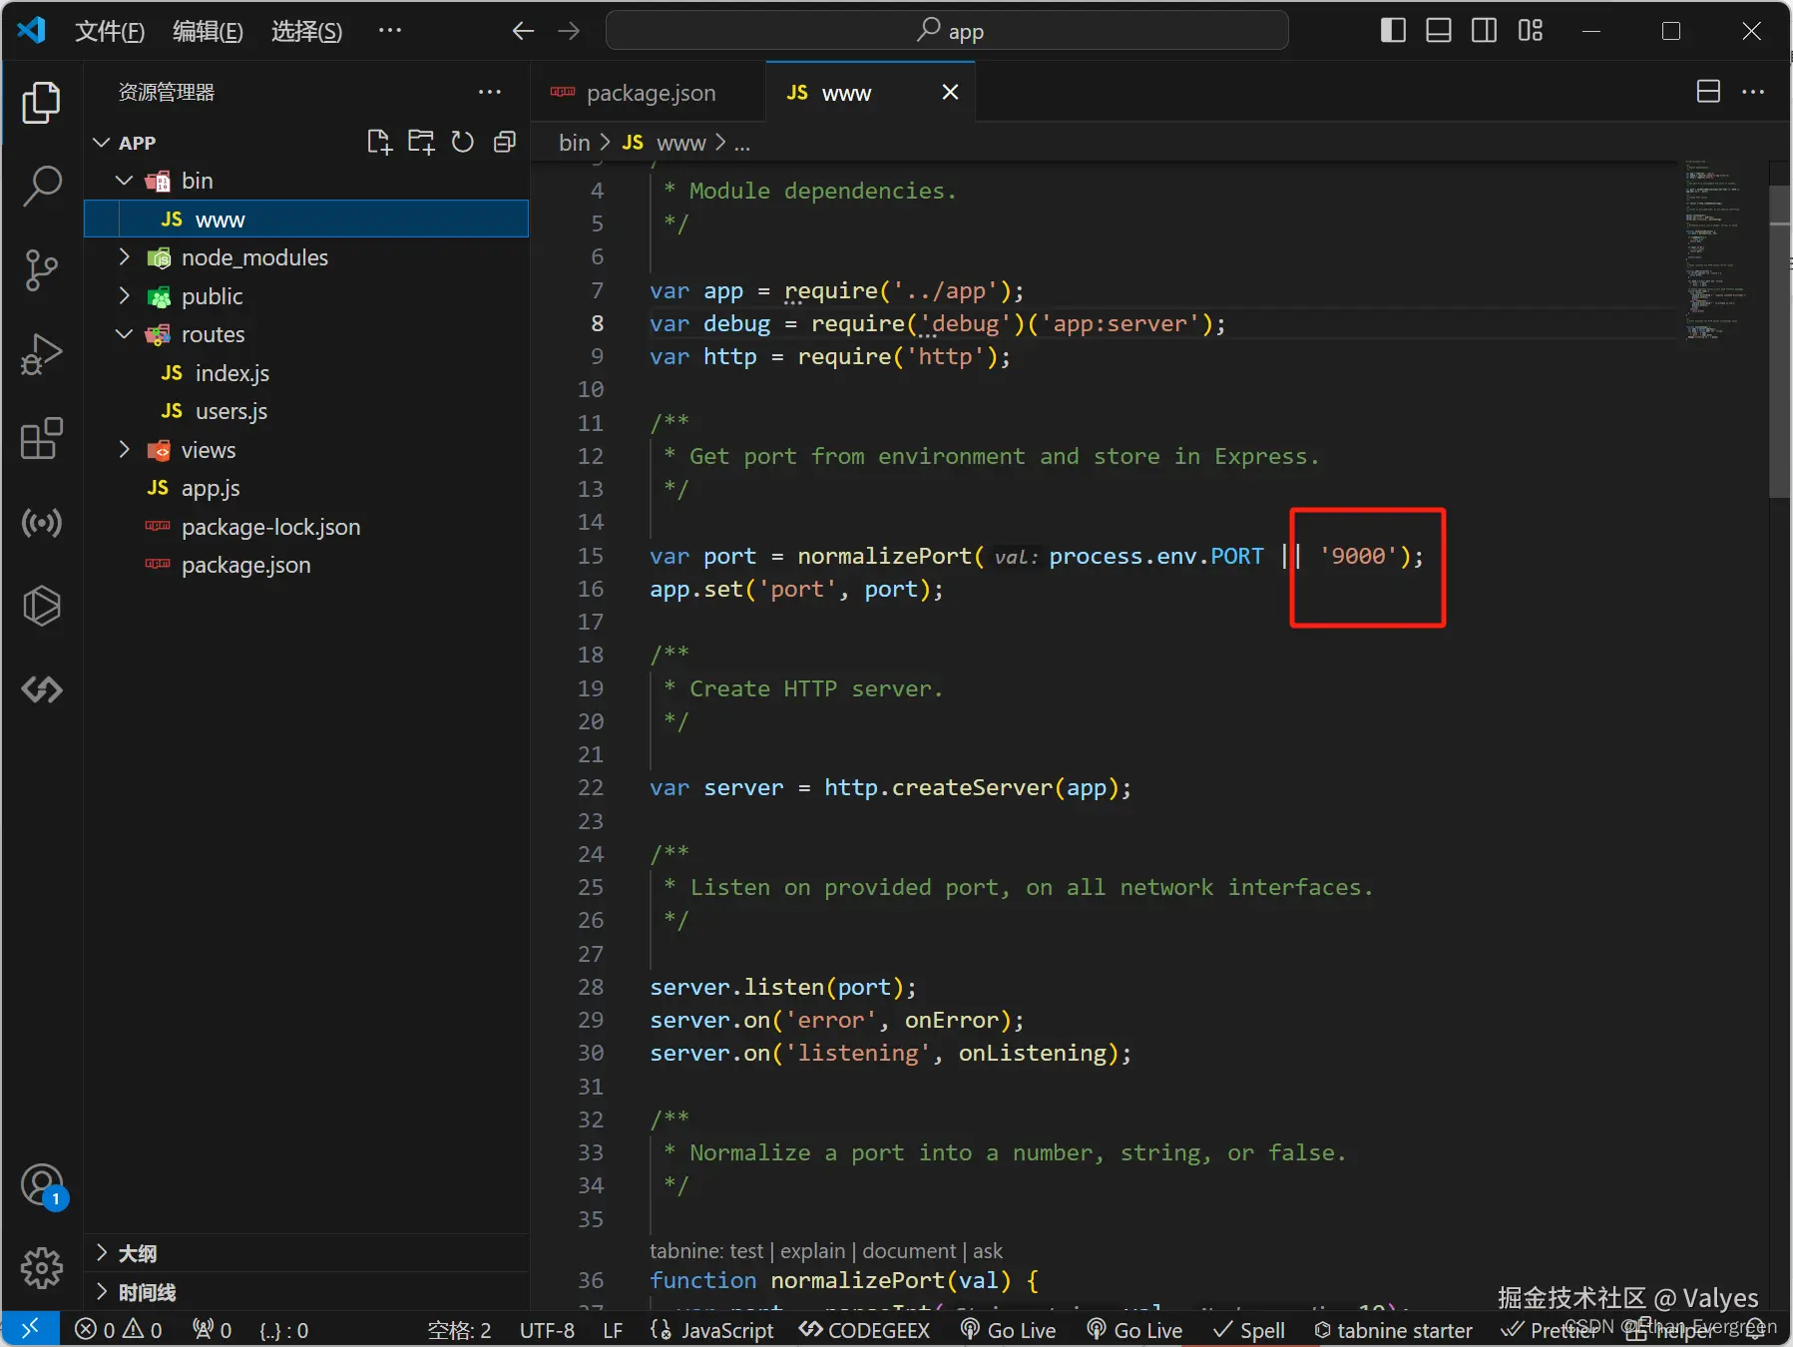
Task: Expand the node_modules folder
Action: pyautogui.click(x=254, y=257)
